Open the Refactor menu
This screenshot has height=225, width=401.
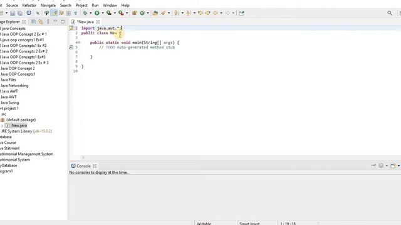[x=29, y=5]
